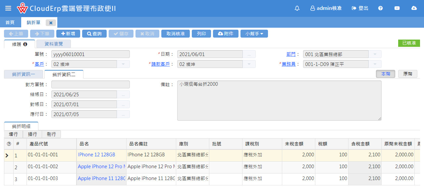Expand the 客戶 dropdown arrow
Screen dimensions: 424x187
point(123,64)
